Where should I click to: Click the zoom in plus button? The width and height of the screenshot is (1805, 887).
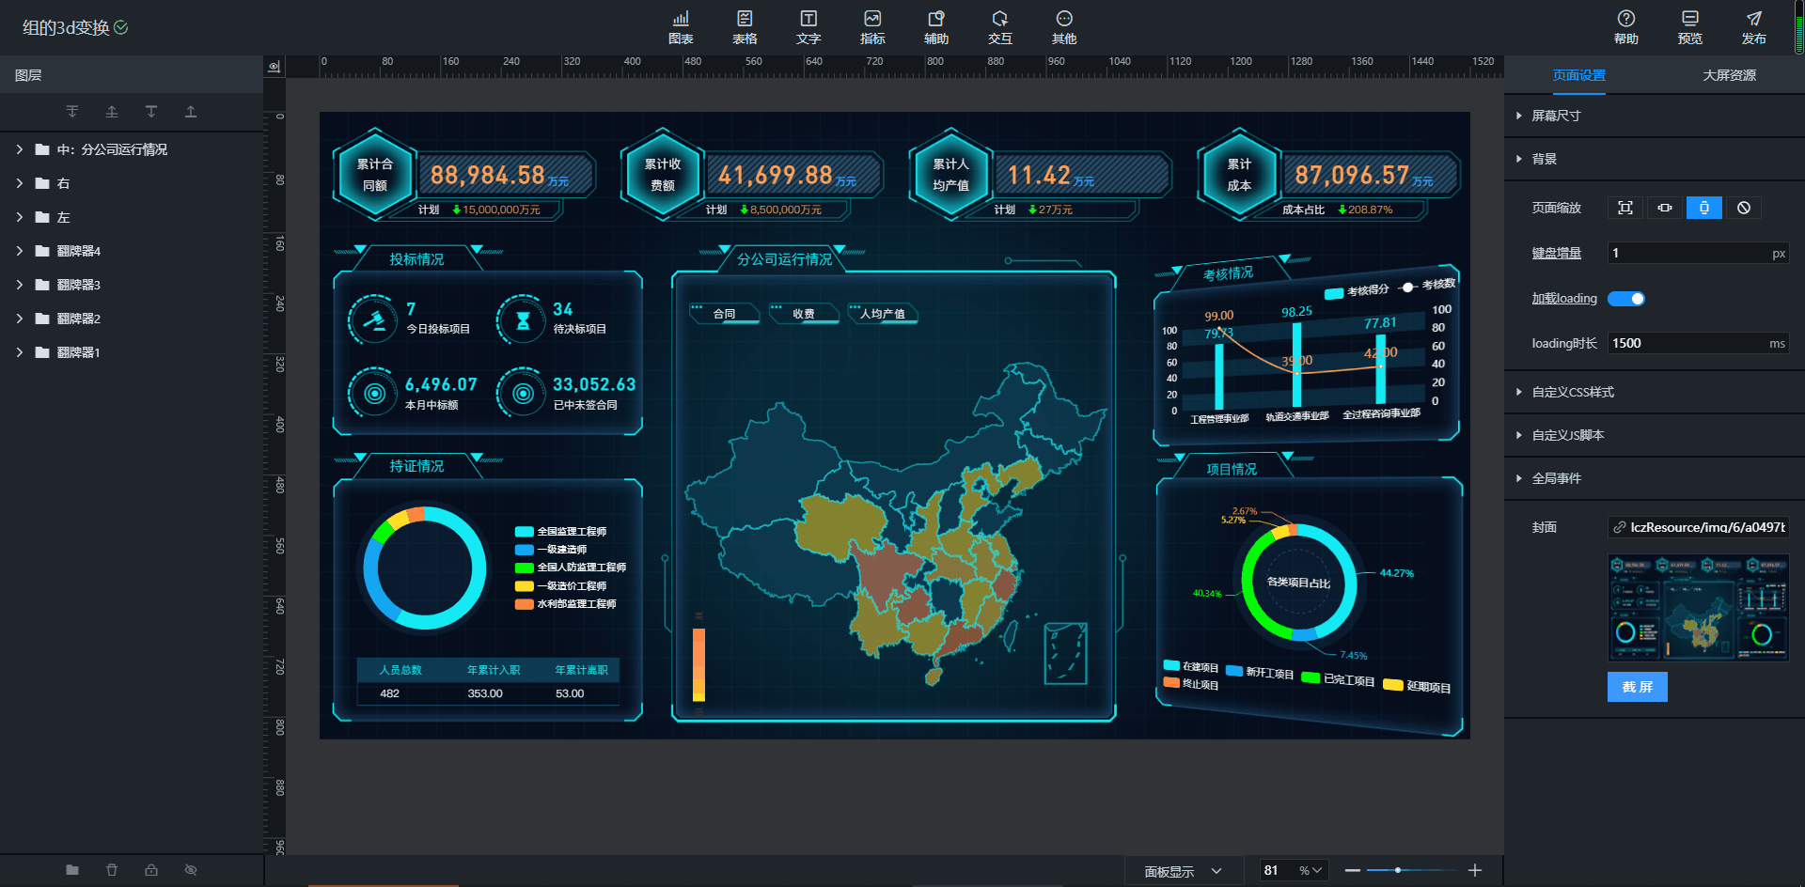(x=1475, y=871)
